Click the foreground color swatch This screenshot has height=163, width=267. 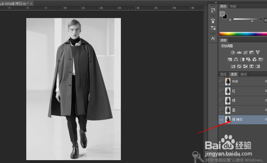[x=222, y=14]
